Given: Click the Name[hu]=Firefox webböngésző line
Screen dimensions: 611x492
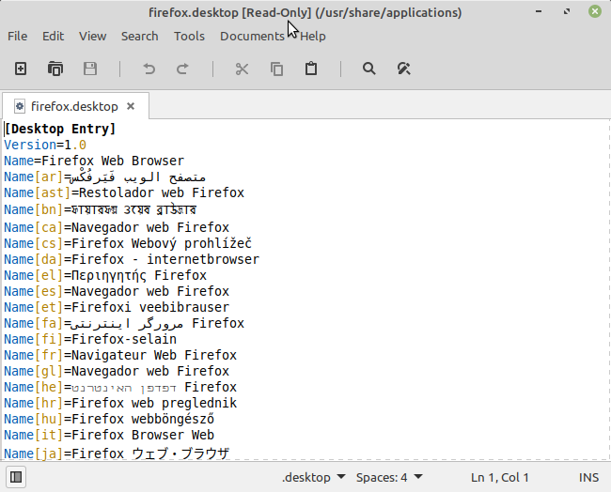Looking at the screenshot, I should click(109, 419).
